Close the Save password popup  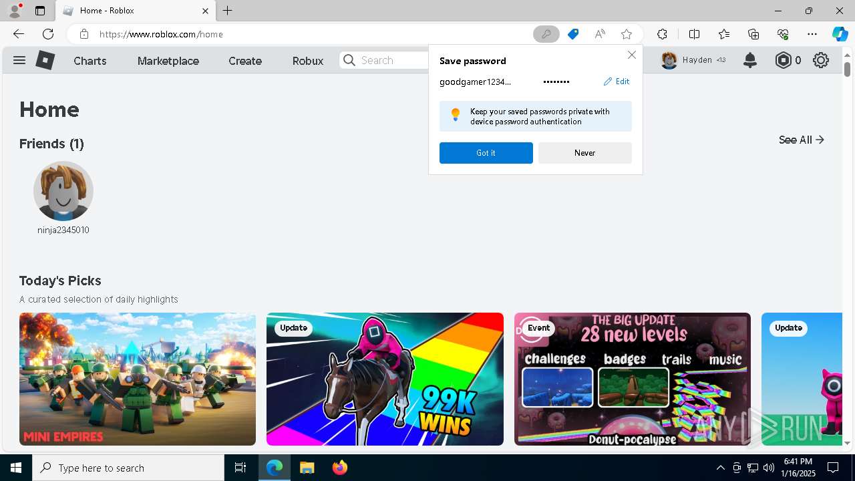point(632,55)
